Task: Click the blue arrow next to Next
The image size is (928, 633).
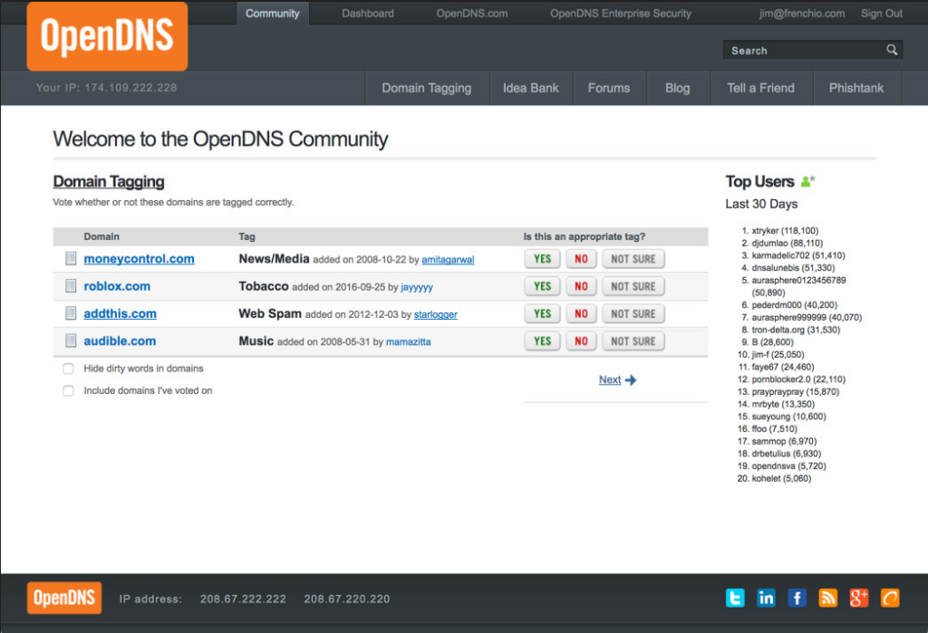Action: 631,379
